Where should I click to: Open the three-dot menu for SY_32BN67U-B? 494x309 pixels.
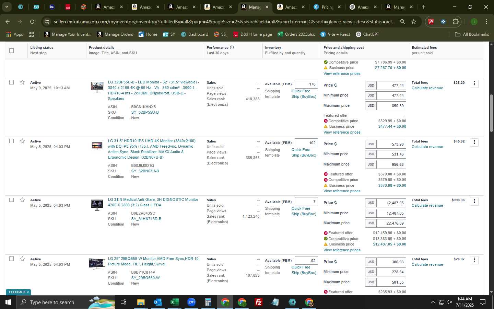(474, 142)
